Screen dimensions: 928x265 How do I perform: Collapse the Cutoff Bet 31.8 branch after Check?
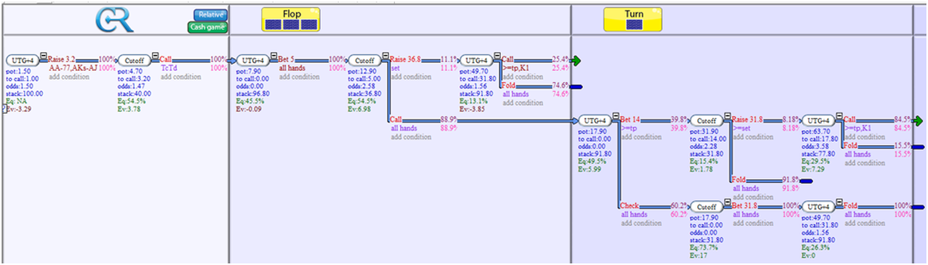(728, 202)
